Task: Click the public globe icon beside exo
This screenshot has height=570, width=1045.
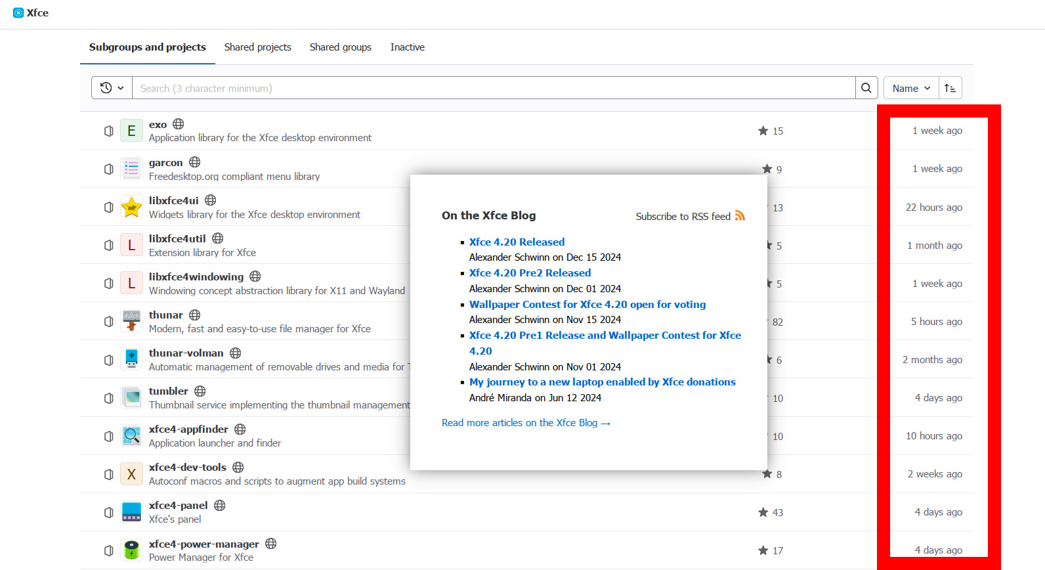Action: click(178, 124)
